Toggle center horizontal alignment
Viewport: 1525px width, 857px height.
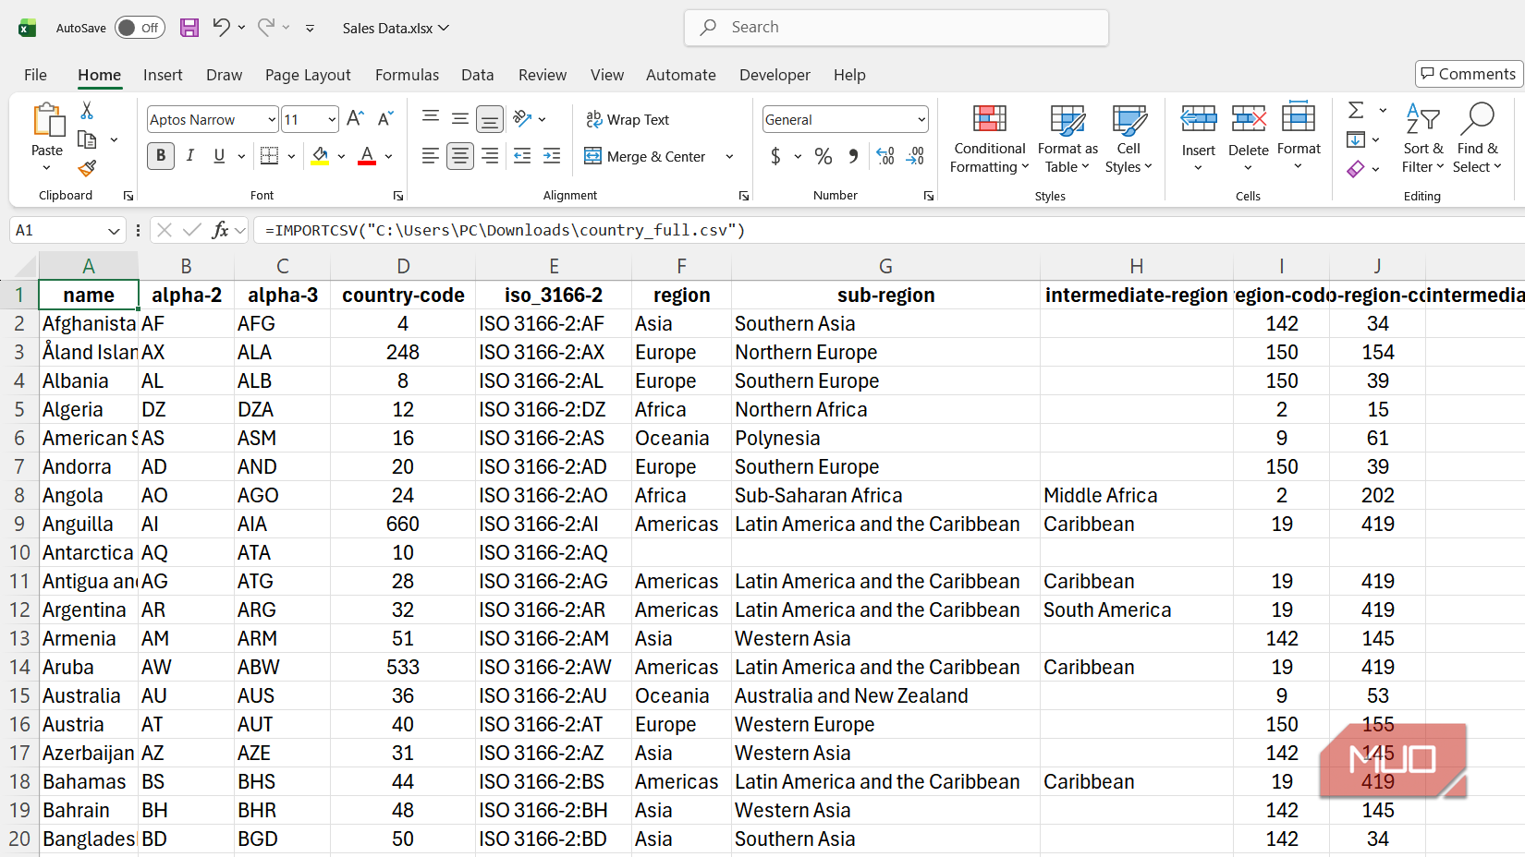pos(460,156)
